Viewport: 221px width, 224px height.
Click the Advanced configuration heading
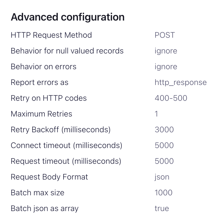[67, 17]
